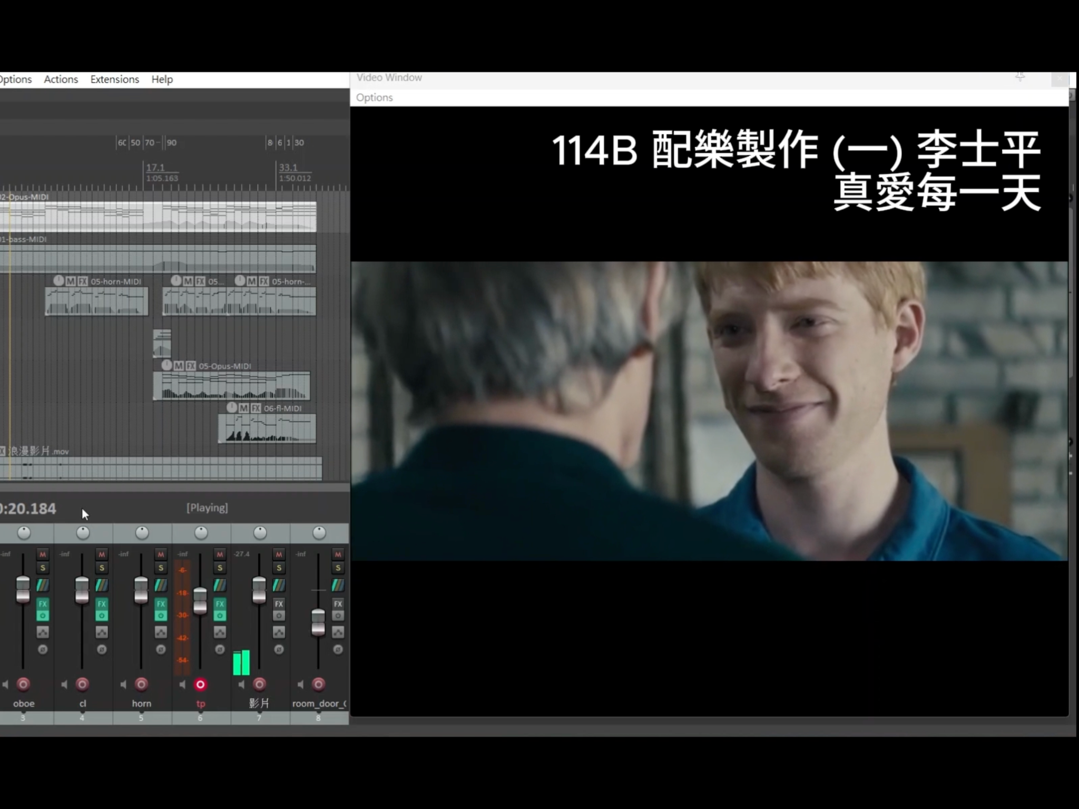Open the Help menu
The height and width of the screenshot is (809, 1079).
click(162, 79)
